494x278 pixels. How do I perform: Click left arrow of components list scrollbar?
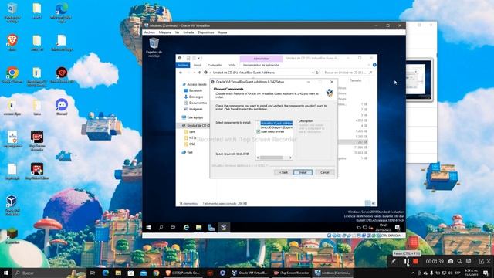[x=258, y=158]
